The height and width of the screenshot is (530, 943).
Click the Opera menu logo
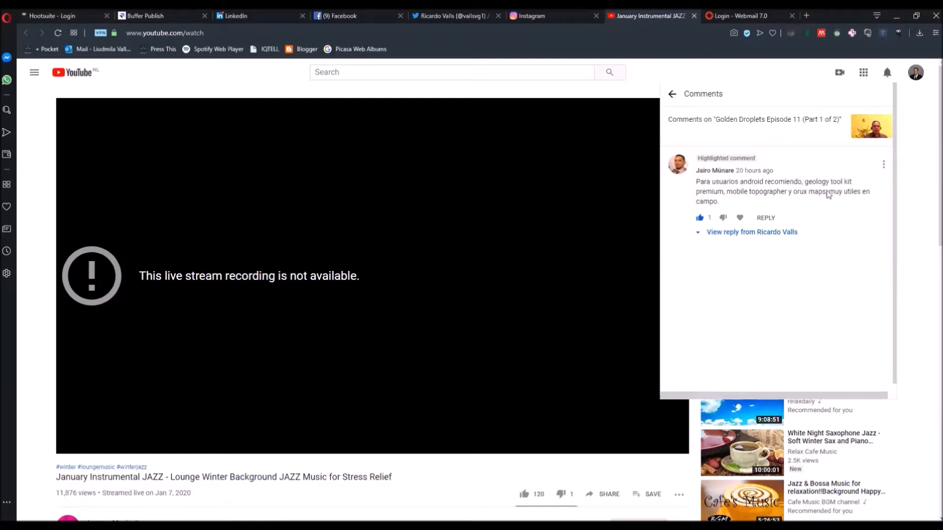pyautogui.click(x=6, y=19)
